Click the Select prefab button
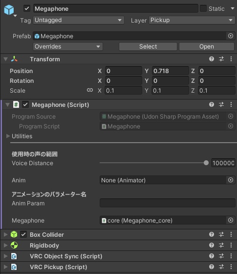This screenshot has height=274, width=237. pos(148,47)
